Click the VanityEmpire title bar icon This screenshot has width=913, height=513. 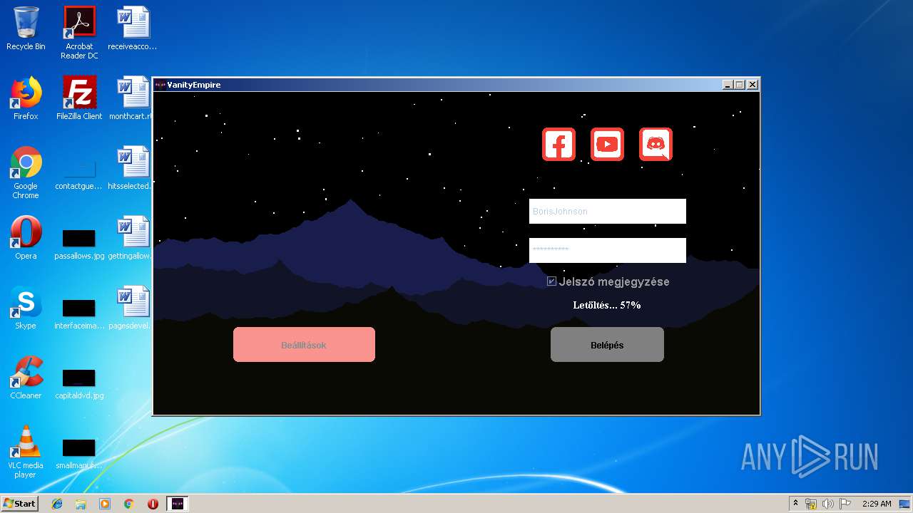160,85
